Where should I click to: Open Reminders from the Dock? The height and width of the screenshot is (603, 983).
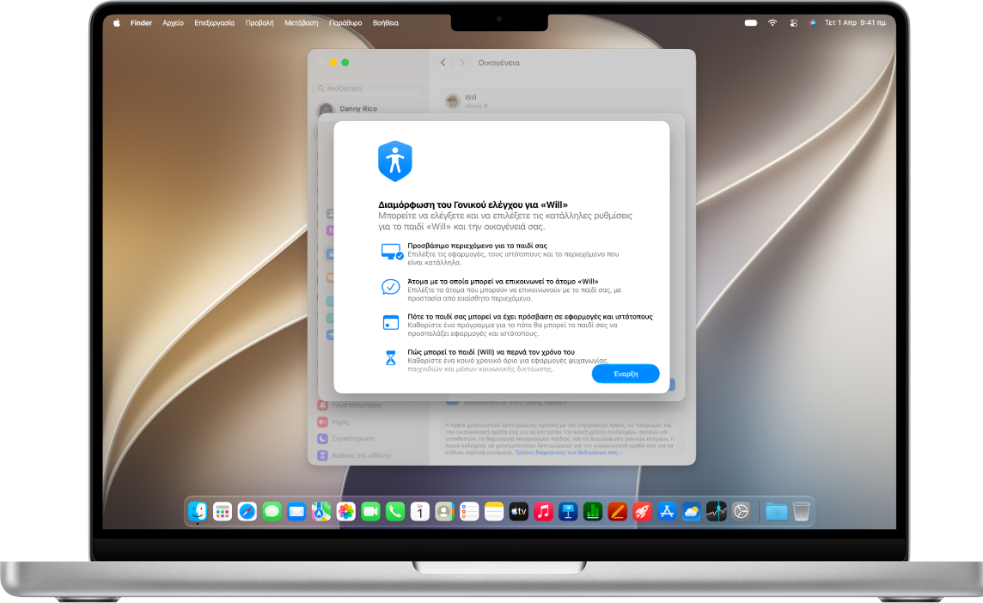coord(469,511)
